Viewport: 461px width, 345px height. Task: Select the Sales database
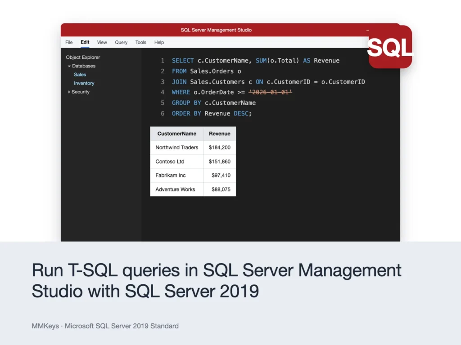click(80, 75)
